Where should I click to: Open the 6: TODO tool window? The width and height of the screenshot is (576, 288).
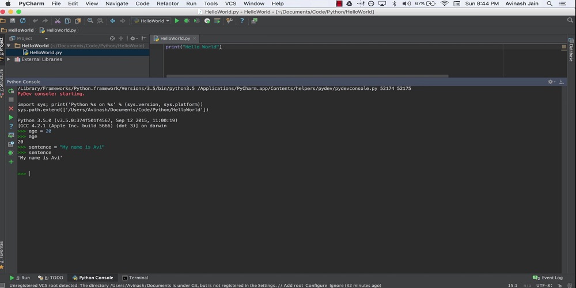(x=51, y=278)
